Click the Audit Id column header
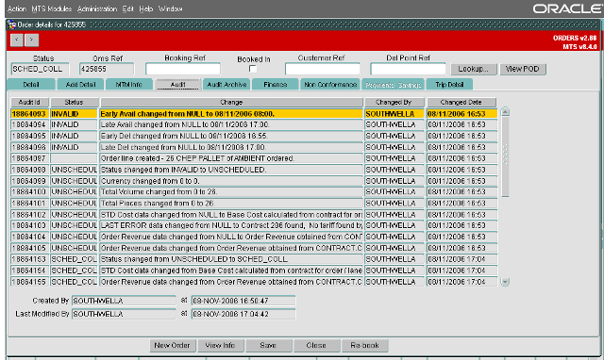Image resolution: width=604 pixels, height=360 pixels. click(x=29, y=103)
